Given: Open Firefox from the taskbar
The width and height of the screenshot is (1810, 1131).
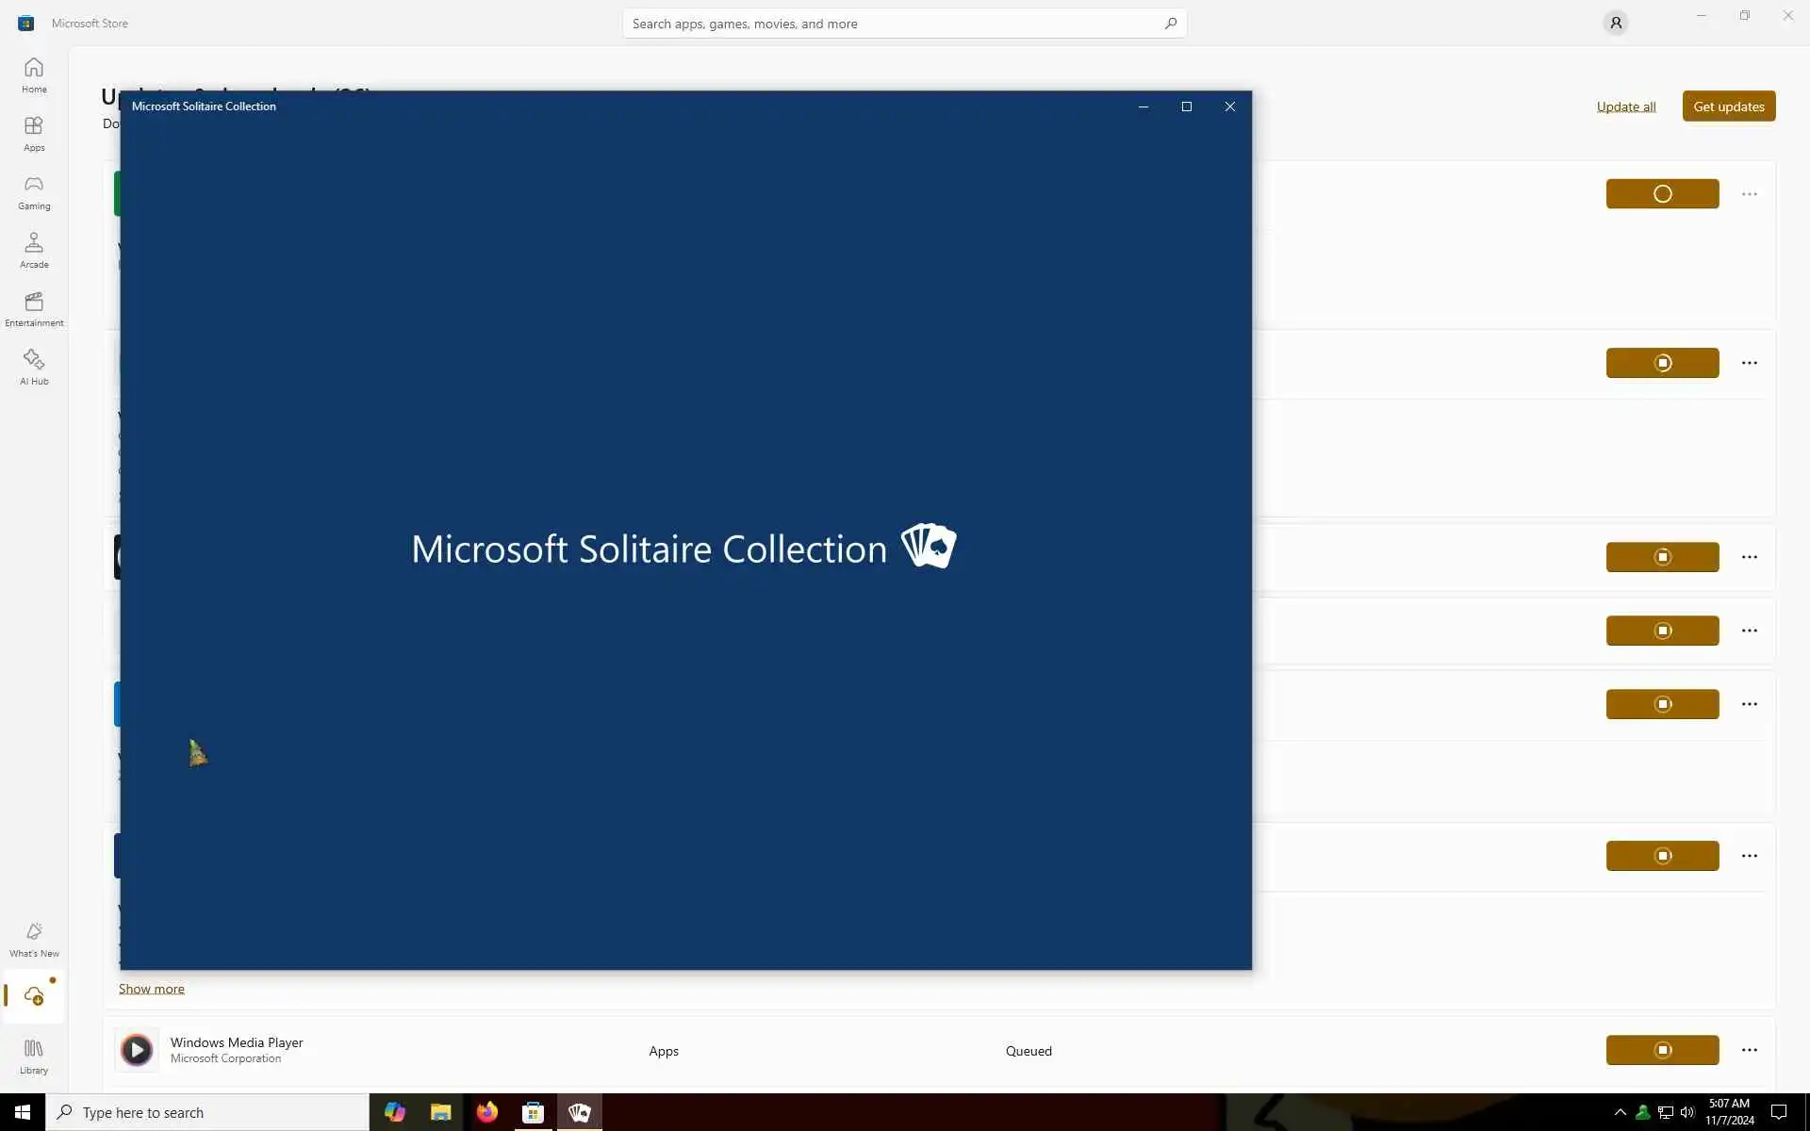Looking at the screenshot, I should [486, 1112].
